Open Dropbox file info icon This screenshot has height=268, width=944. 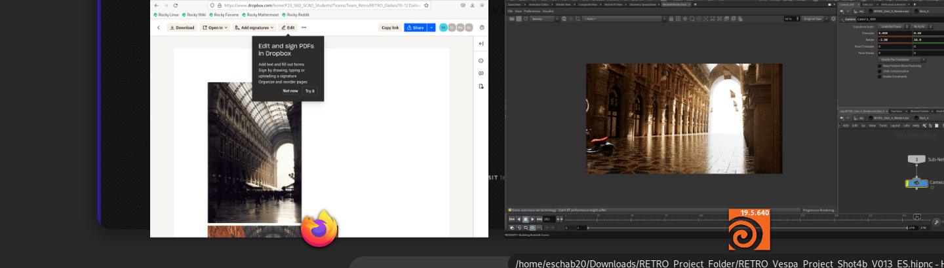[481, 60]
